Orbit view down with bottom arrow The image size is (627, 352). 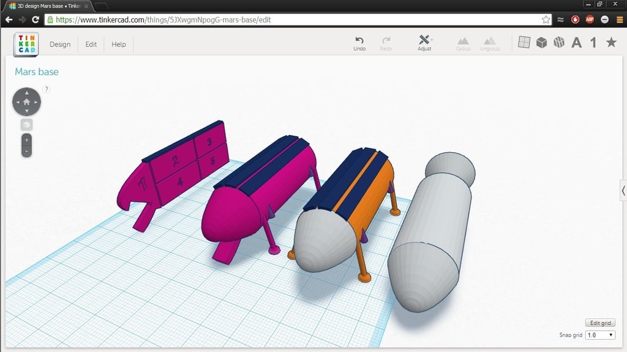[26, 111]
